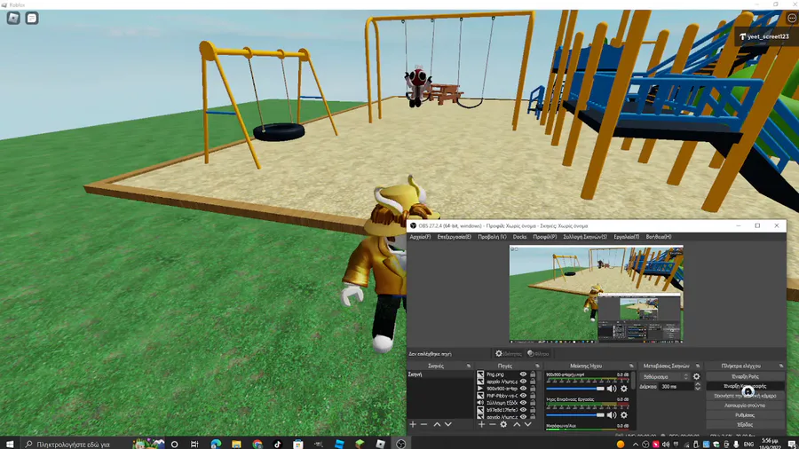The height and width of the screenshot is (449, 799).
Task: Open OBS Settings button in controls
Action: click(745, 415)
